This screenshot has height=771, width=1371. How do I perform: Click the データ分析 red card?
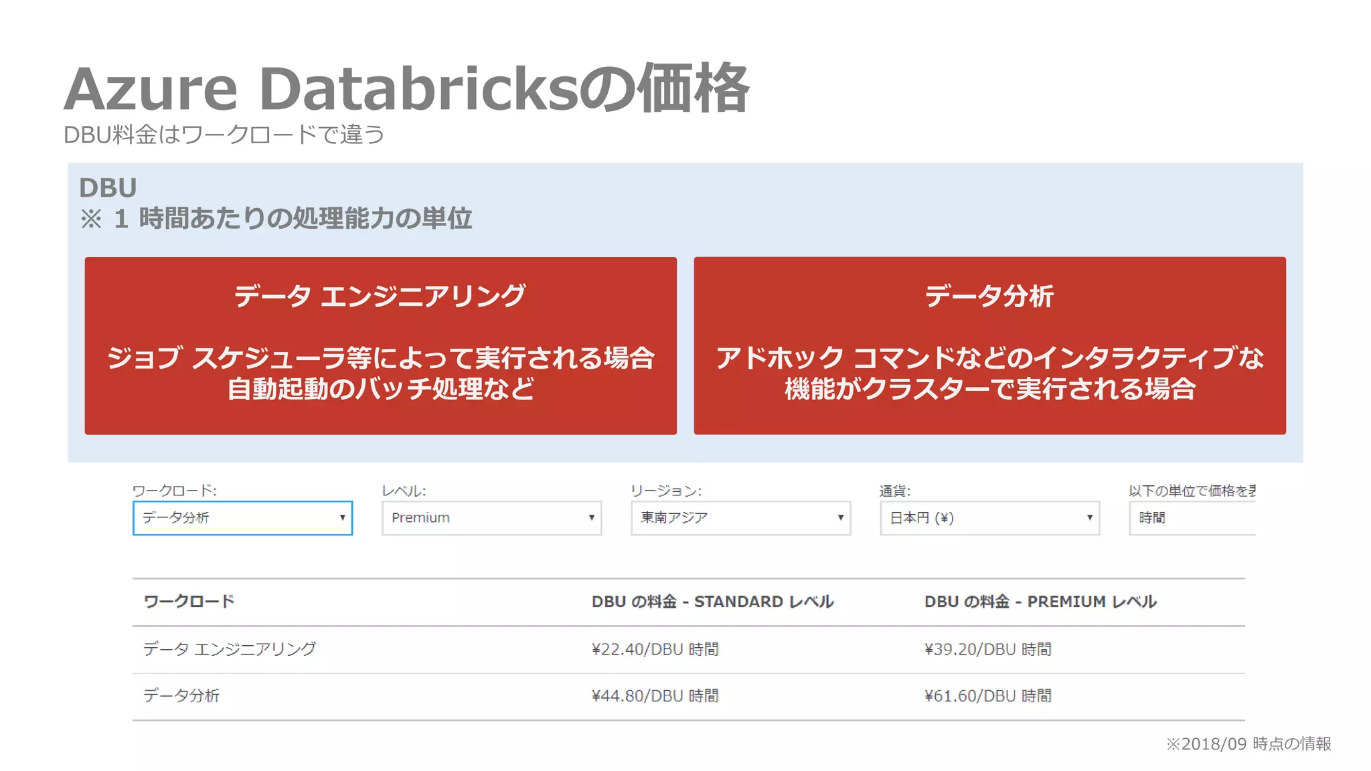[x=989, y=346]
